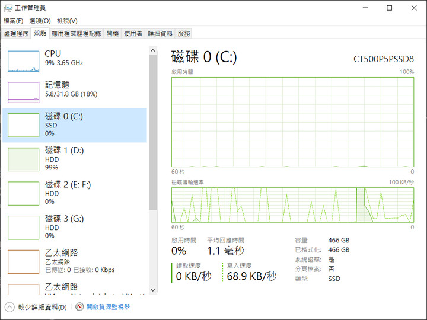Click the 0 KB/秒 read speed value
Image resolution: width=427 pixels, height=320 pixels.
click(193, 276)
